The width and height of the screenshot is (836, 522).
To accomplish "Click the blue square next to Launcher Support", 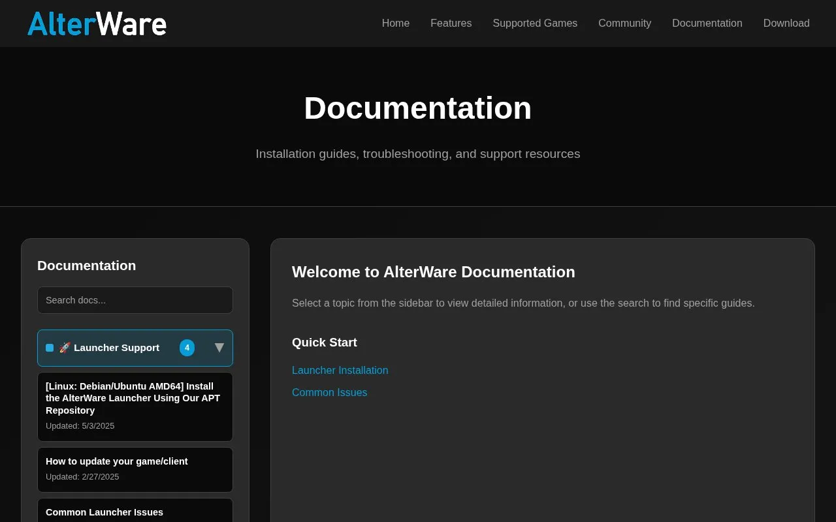I will click(x=50, y=348).
